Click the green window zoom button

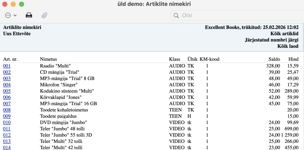pyautogui.click(x=21, y=4)
